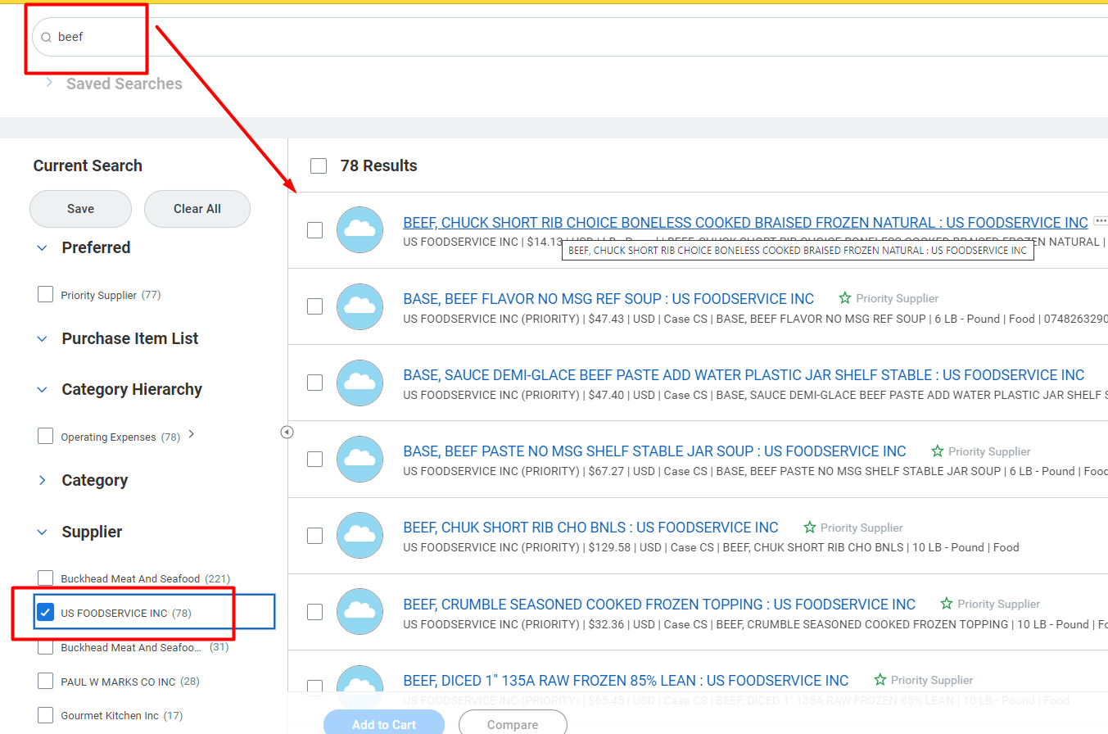Open BEEF, CHUCK SHORT RIB CHOICE BONELESS COOKED link

(x=746, y=222)
